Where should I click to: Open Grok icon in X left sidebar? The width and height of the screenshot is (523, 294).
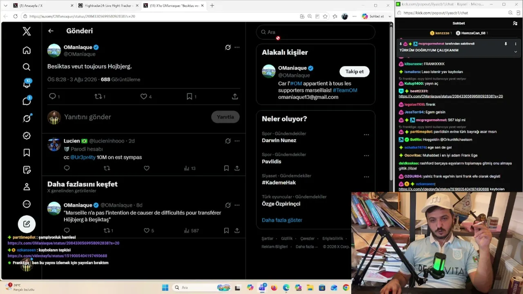(27, 118)
